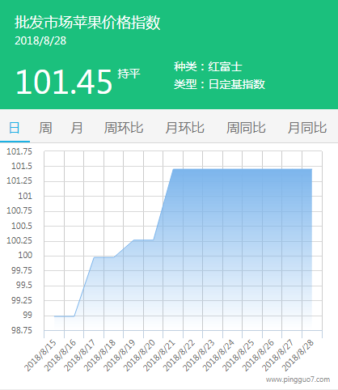Screen dimensions: 338x390
Task: Click the 2018/8/22 x-axis date label
Action: coord(180,355)
